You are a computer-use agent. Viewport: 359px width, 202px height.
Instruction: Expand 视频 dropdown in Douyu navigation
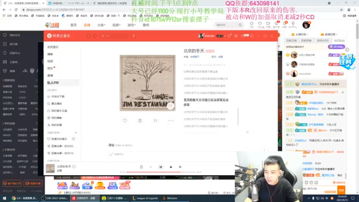pyautogui.click(x=116, y=25)
